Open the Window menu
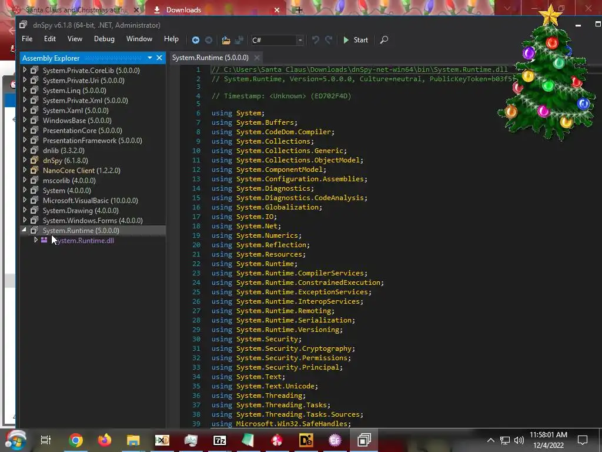The height and width of the screenshot is (452, 602). [139, 39]
